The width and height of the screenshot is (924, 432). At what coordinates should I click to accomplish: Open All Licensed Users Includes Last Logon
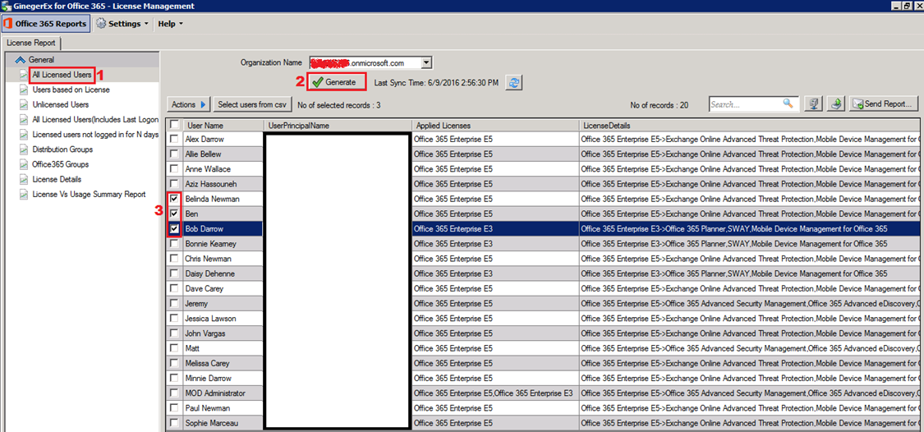click(95, 120)
